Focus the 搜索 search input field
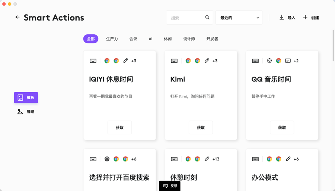This screenshot has height=191, width=335. pos(189,18)
